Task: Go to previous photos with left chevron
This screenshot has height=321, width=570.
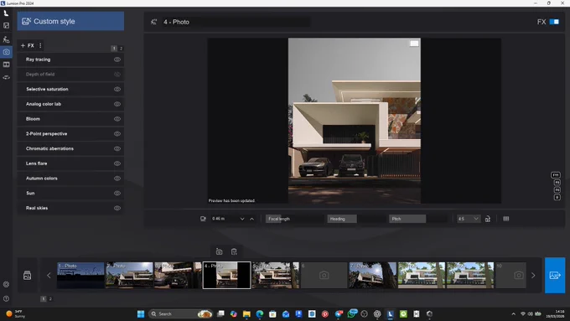Action: (49, 276)
